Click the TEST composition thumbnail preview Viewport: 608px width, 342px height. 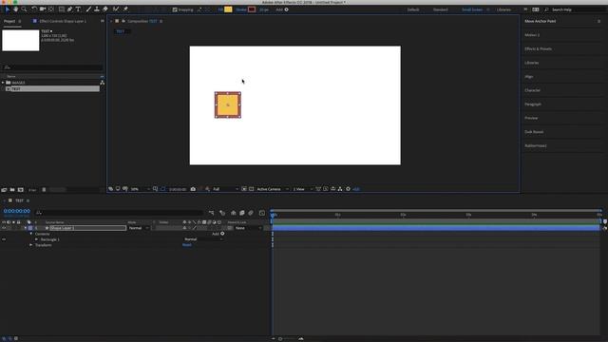tap(21, 40)
